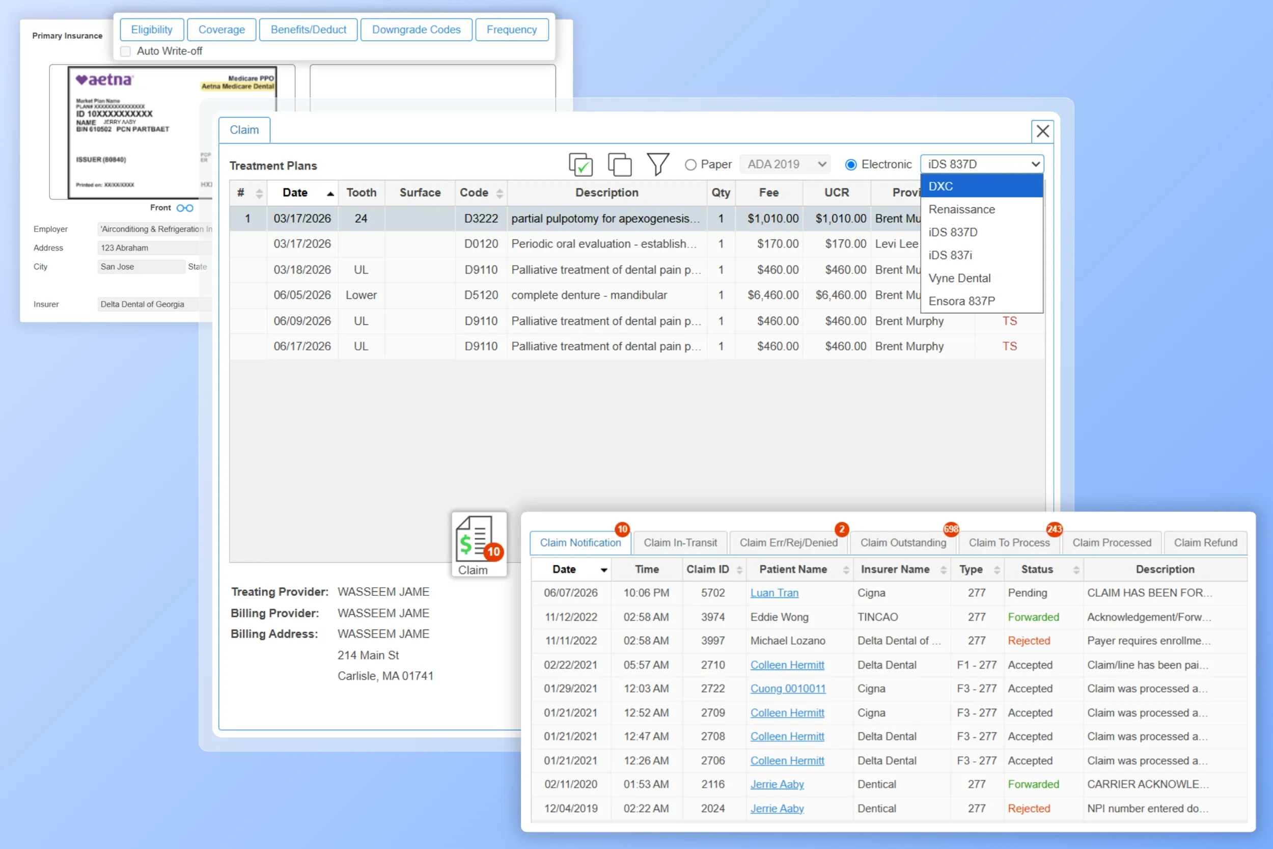
Task: Sort by the Type column arrows
Action: [x=997, y=569]
